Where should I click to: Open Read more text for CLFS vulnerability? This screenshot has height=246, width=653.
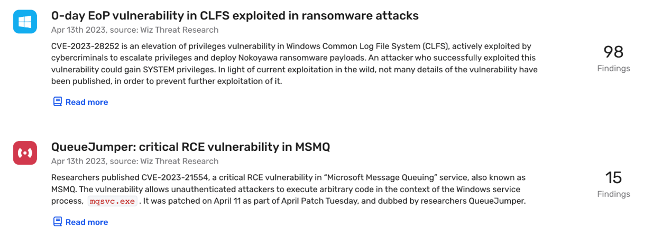point(87,102)
